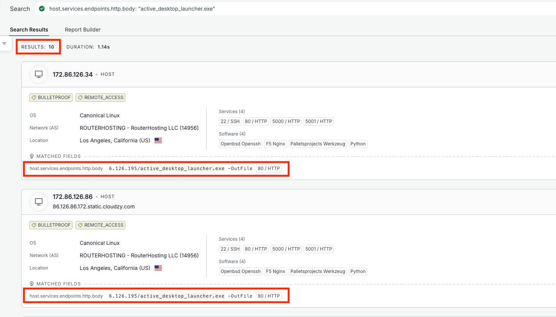Click host.services.endpoints.http.body label on 172.86.126.34
The image size is (556, 317).
(66, 169)
